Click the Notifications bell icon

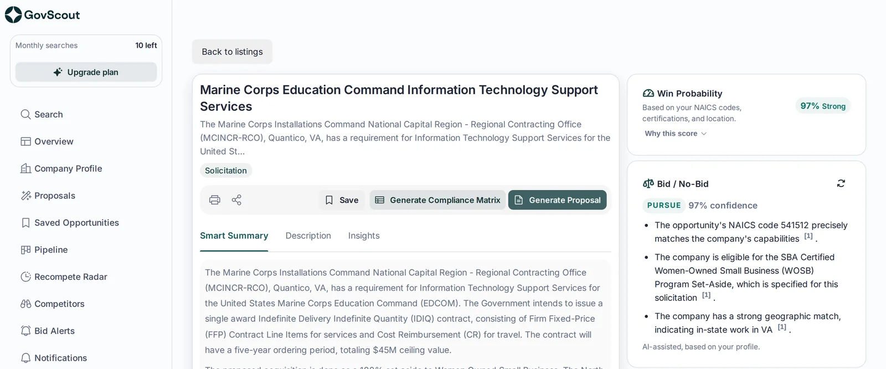pyautogui.click(x=25, y=358)
